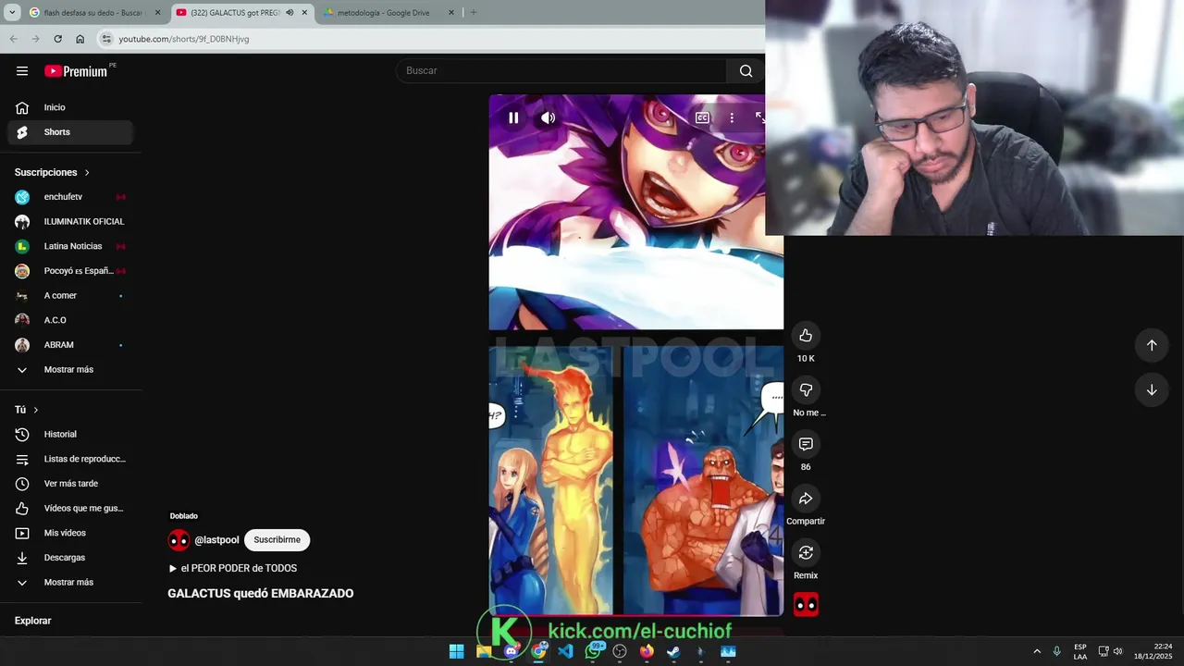Go to the previous Short with up arrow
Viewport: 1184px width, 666px height.
click(x=1152, y=345)
